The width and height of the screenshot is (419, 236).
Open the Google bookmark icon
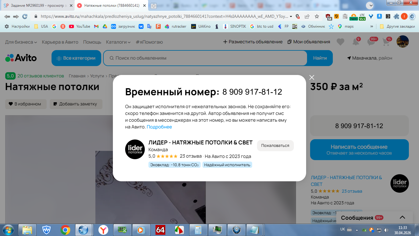[54, 26]
